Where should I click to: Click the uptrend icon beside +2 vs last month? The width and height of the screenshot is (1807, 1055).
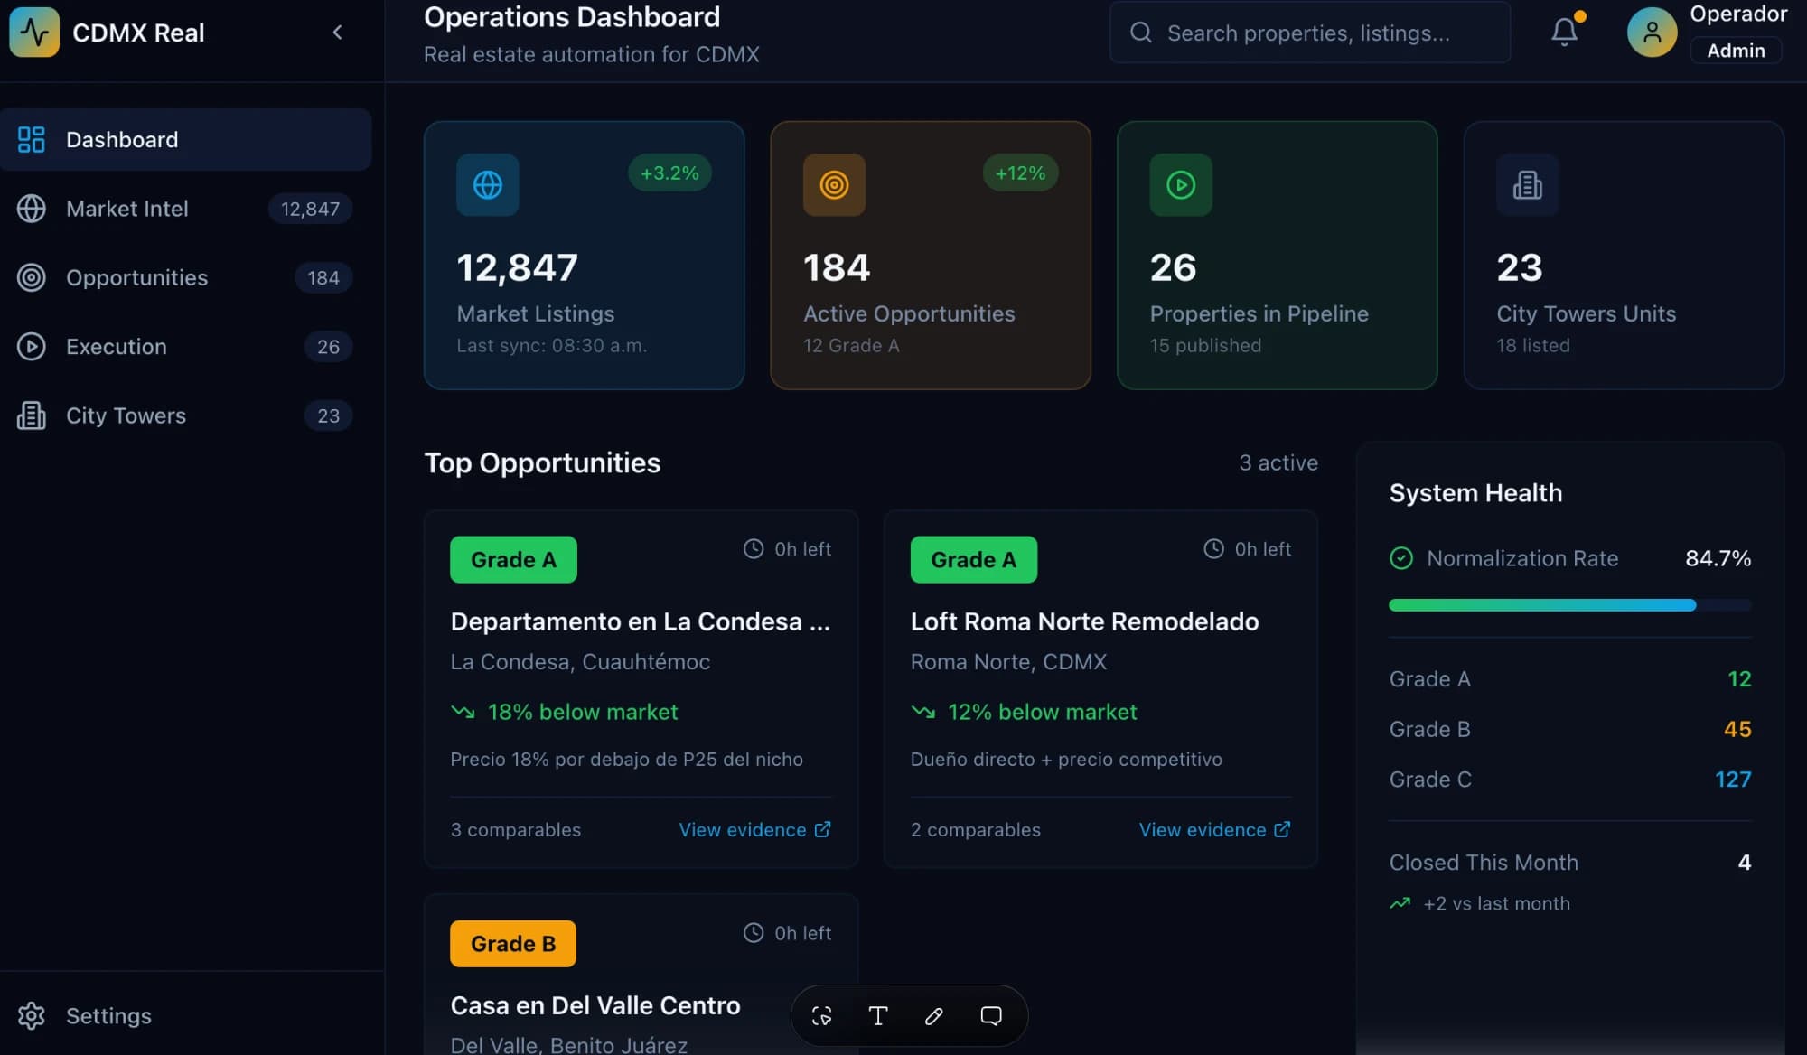click(x=1400, y=903)
